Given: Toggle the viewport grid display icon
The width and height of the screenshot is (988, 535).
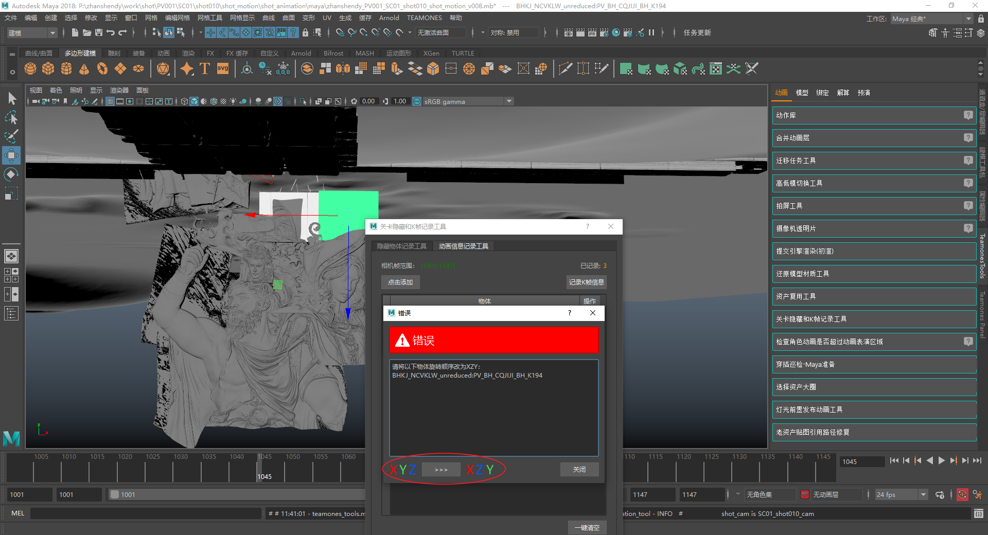Looking at the screenshot, I should [x=110, y=101].
